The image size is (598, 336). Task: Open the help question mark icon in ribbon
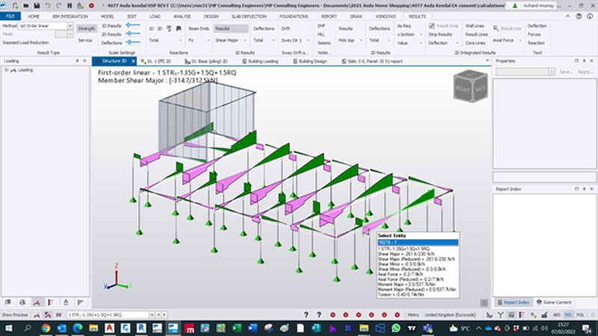591,16
